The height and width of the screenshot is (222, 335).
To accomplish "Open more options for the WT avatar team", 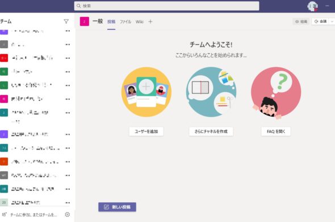I will tap(68, 176).
